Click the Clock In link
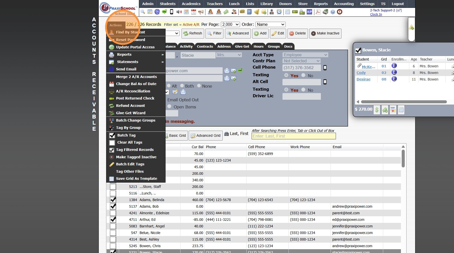Viewport: 454px width, 253px height. pos(376,14)
